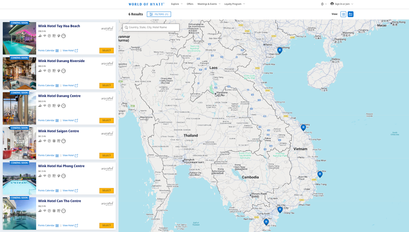
Task: Click the Hai Phong map pin marker
Action: click(279, 50)
